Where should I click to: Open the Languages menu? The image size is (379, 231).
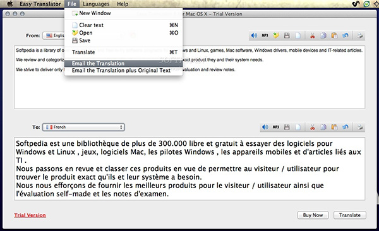click(96, 4)
